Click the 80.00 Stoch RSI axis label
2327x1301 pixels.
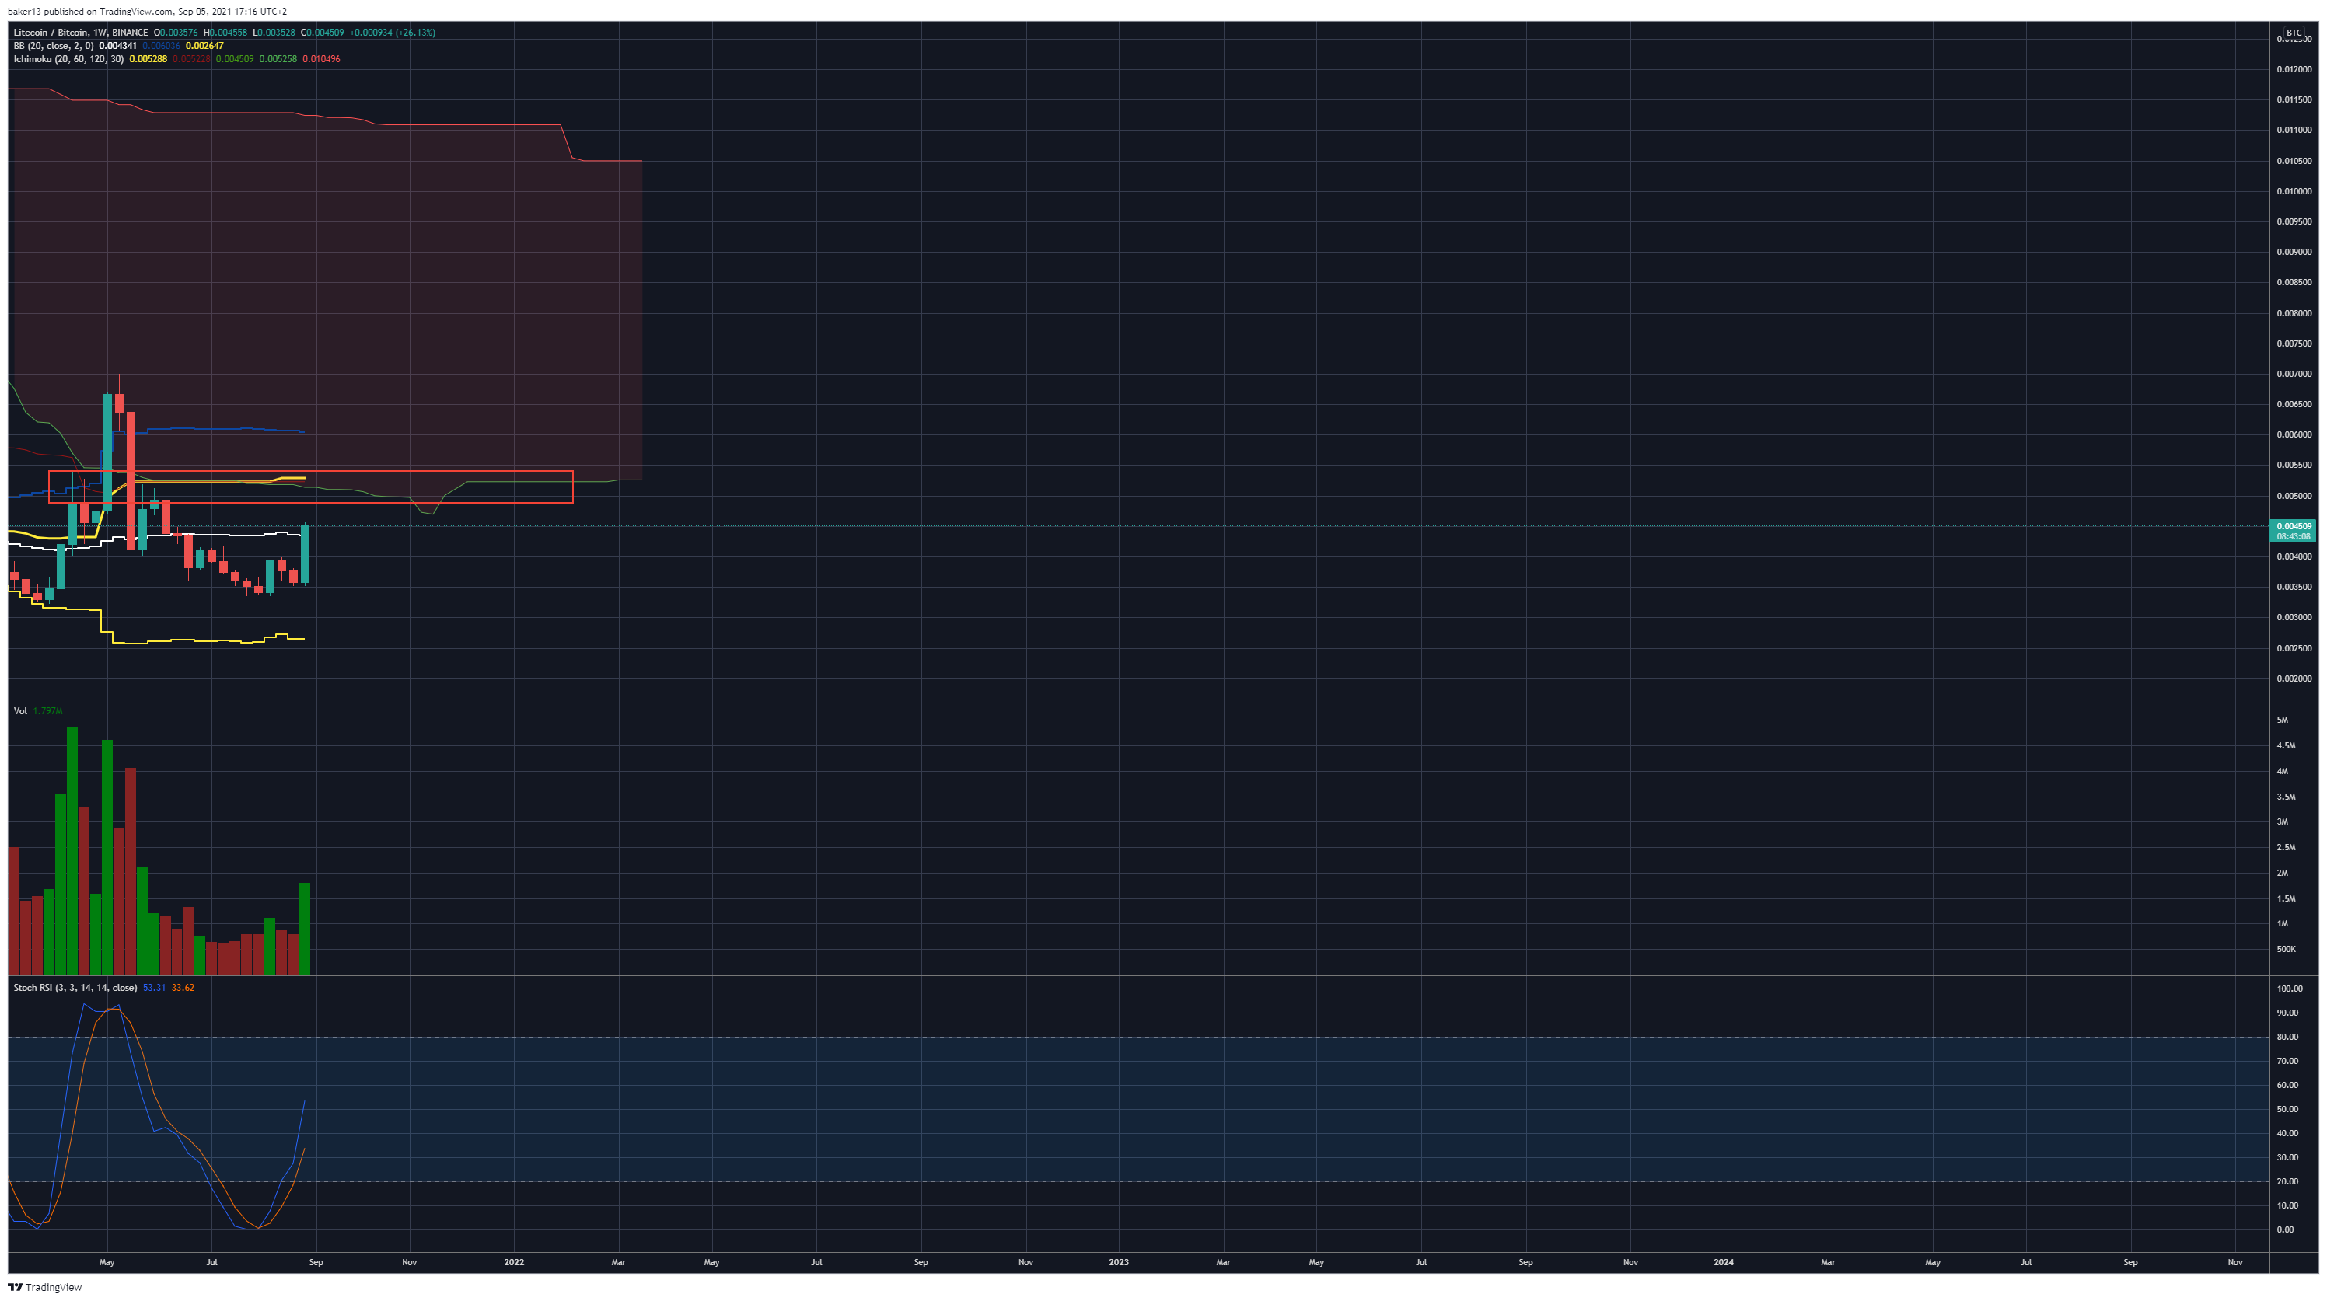point(2287,1038)
